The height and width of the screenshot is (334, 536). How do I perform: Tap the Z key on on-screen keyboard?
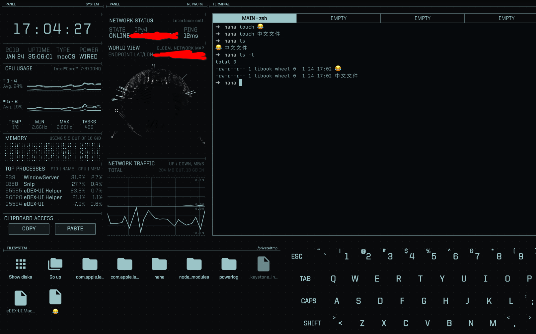point(362,323)
